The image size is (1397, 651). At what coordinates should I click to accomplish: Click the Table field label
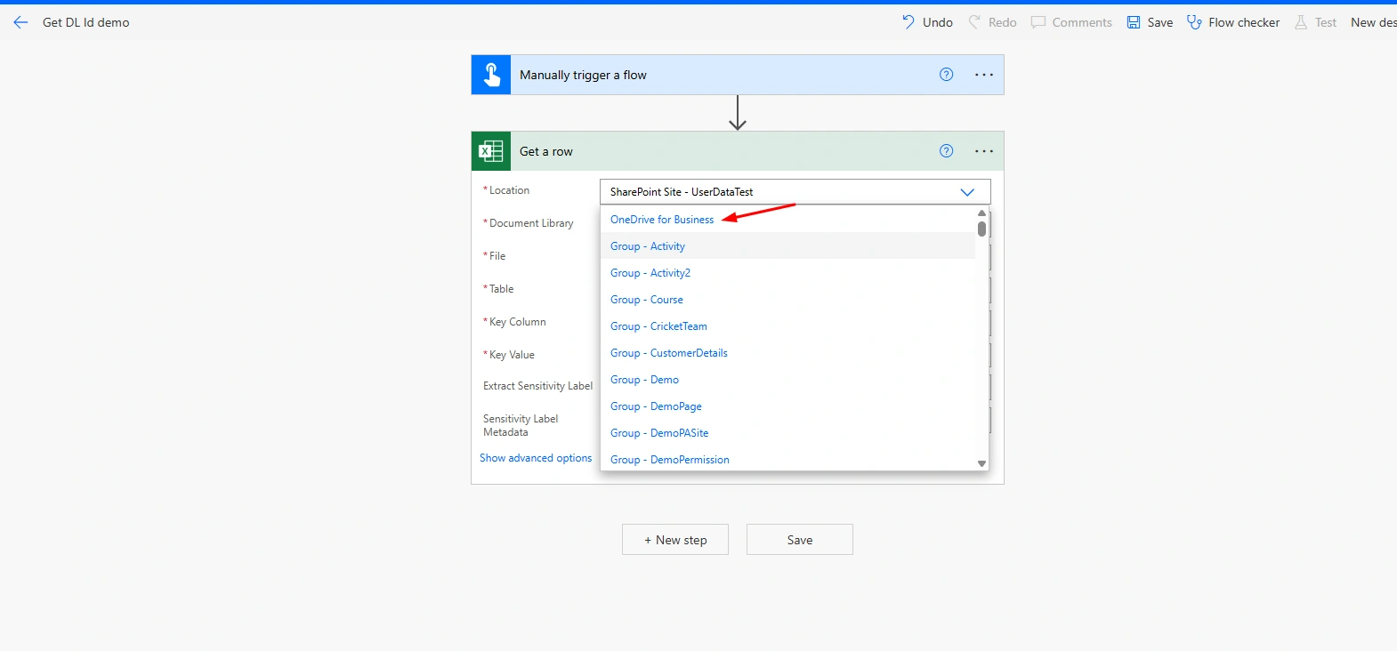pyautogui.click(x=502, y=289)
